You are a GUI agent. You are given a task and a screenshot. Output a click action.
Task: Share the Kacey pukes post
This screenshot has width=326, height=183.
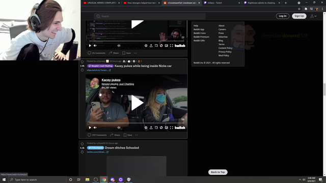click(x=115, y=135)
